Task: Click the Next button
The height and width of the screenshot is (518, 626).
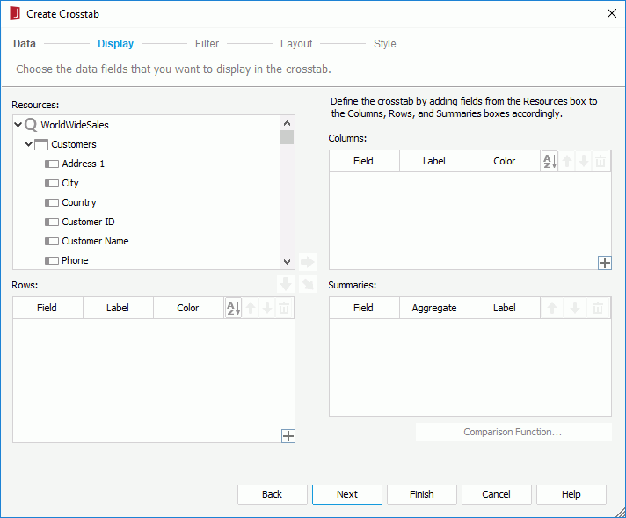Action: click(x=347, y=494)
